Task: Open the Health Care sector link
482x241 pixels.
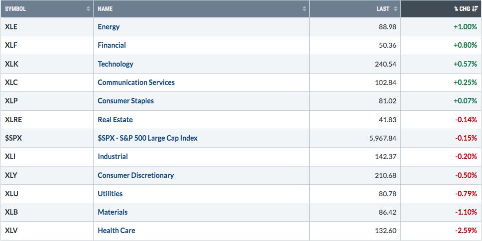Action: tap(116, 230)
